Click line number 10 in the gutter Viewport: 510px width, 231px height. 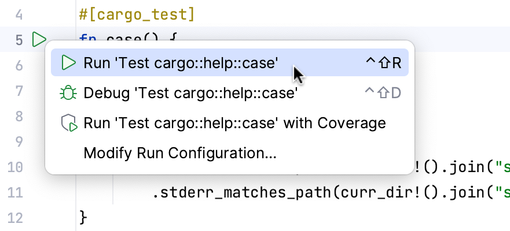[x=15, y=167]
